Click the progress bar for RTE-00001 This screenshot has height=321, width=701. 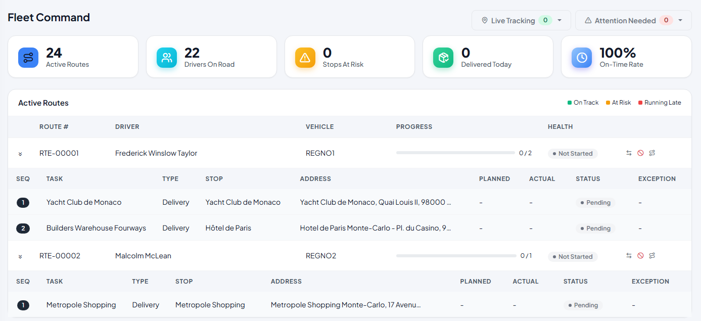click(x=455, y=153)
